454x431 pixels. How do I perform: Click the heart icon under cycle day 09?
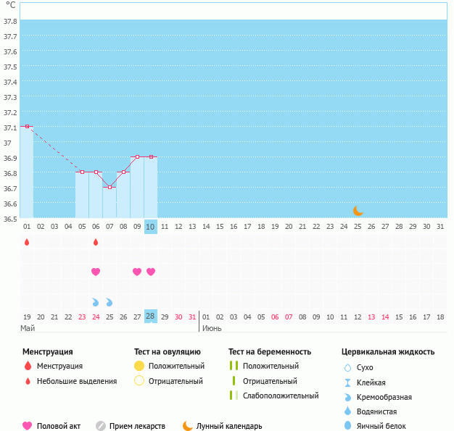coord(137,272)
